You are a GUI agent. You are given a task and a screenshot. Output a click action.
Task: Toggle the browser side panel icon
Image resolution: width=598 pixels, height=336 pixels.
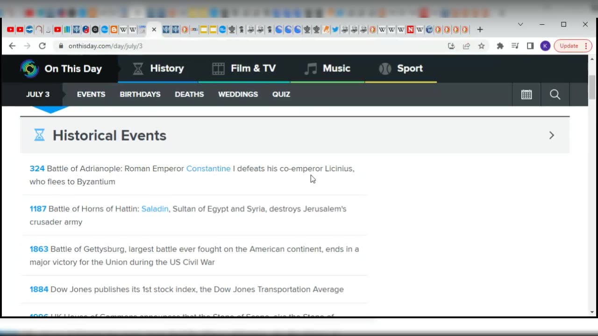(530, 46)
